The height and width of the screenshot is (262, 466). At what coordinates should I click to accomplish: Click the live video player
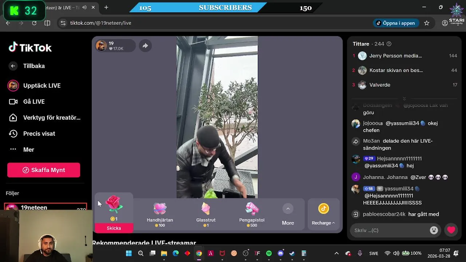(217, 117)
